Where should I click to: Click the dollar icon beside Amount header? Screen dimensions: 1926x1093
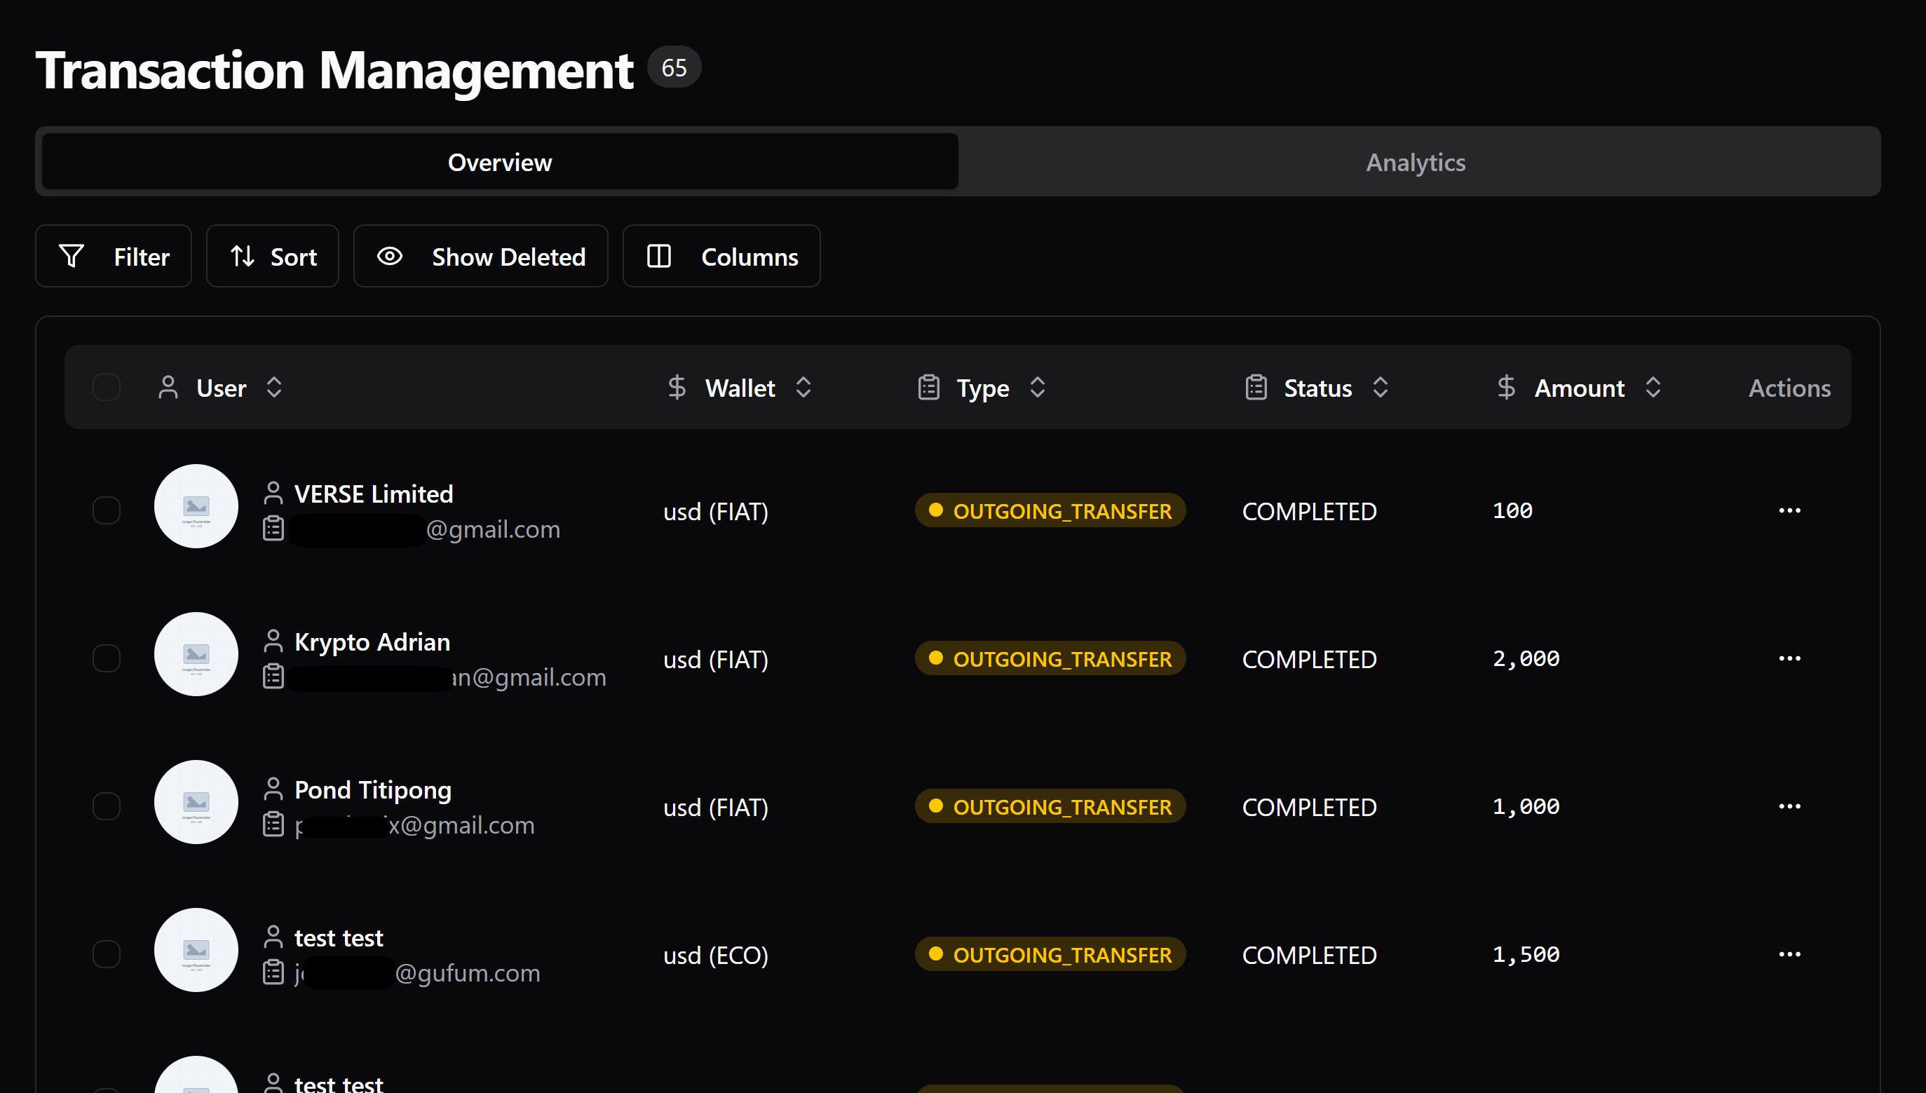pos(1507,388)
